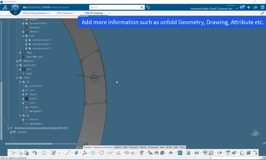Click the robot view manipulator
Screen dimensions: 266x160
coord(255,133)
